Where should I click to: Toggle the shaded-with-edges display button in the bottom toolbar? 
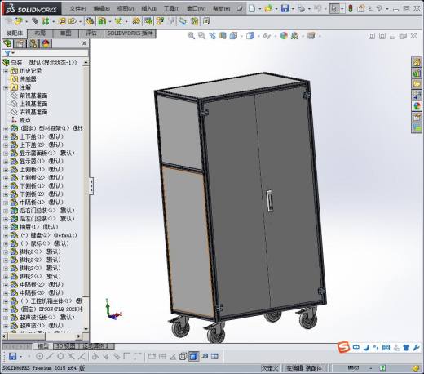193,356
